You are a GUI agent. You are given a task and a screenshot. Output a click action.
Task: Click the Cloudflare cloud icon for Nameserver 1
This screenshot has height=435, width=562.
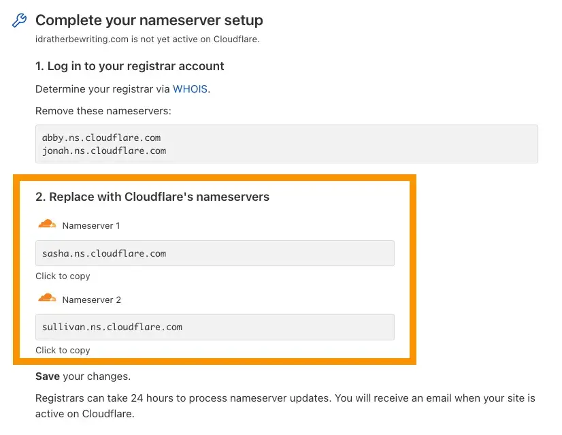48,224
